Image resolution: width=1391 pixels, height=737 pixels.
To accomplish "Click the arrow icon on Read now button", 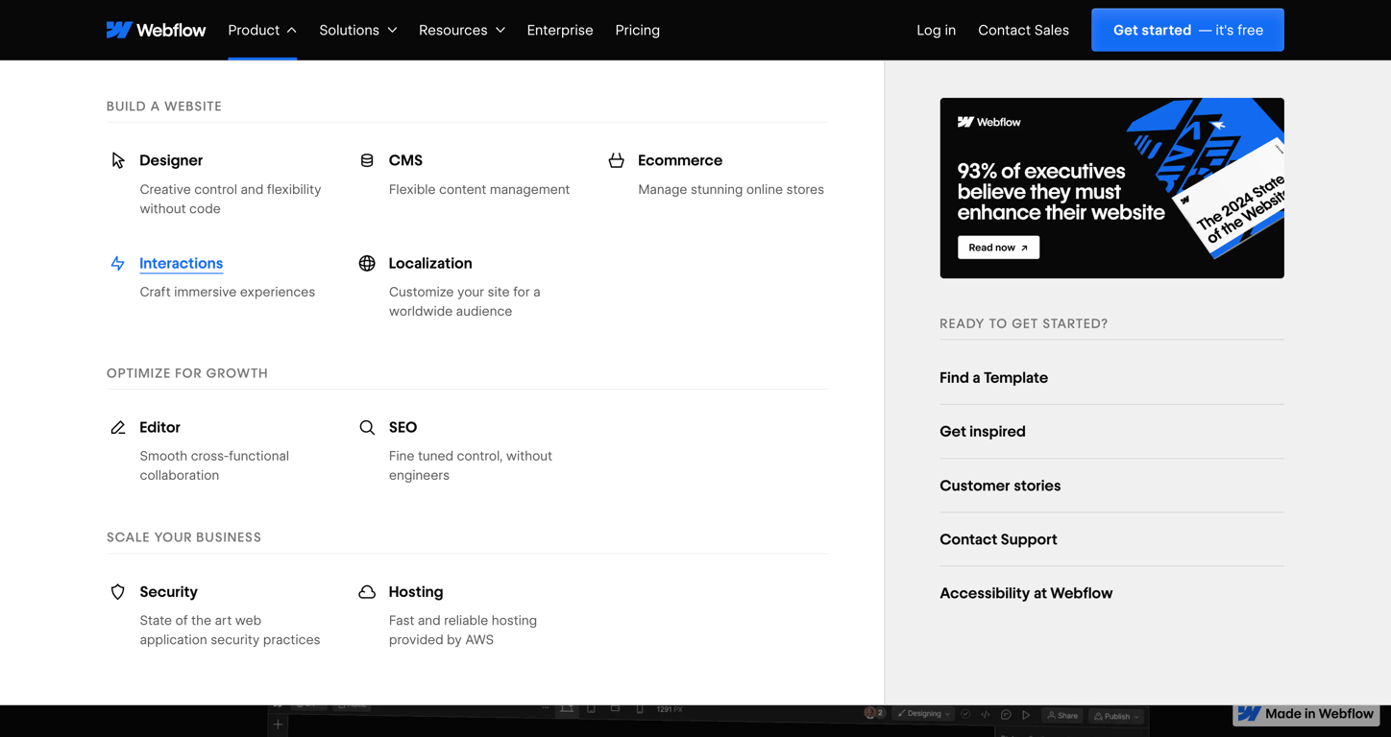I will [x=1024, y=248].
